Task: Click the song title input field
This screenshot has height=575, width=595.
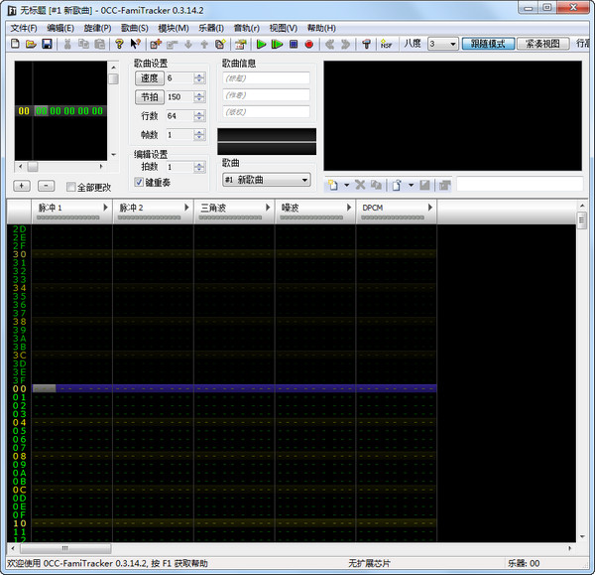Action: [266, 77]
